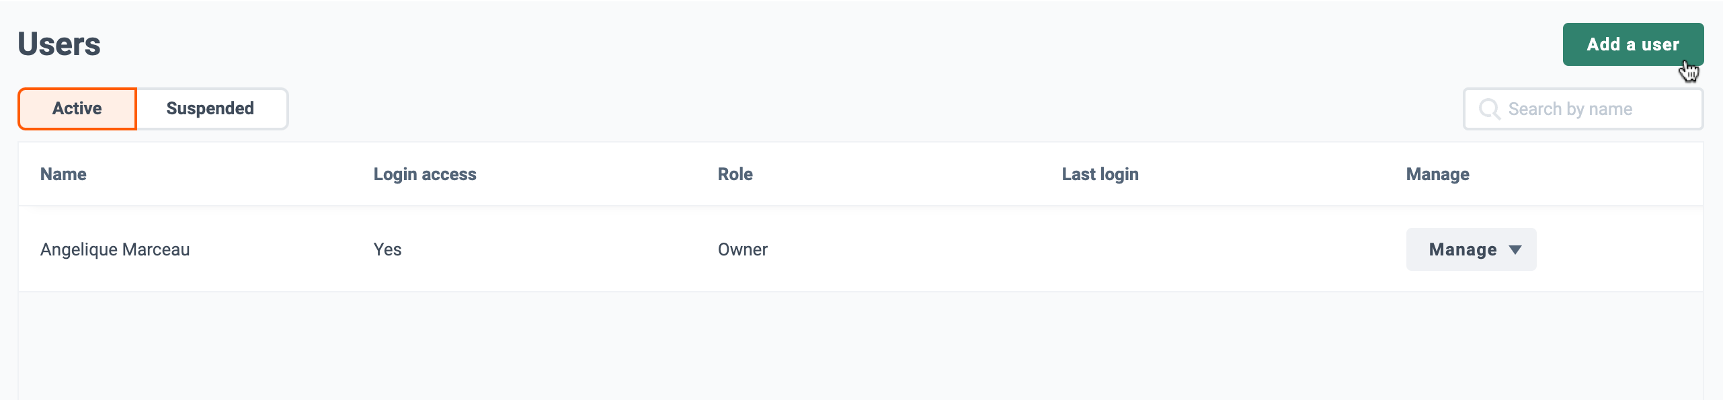Screen dimensions: 1723x400
Task: Select the Angelique Marceau name cell
Action: click(x=115, y=249)
